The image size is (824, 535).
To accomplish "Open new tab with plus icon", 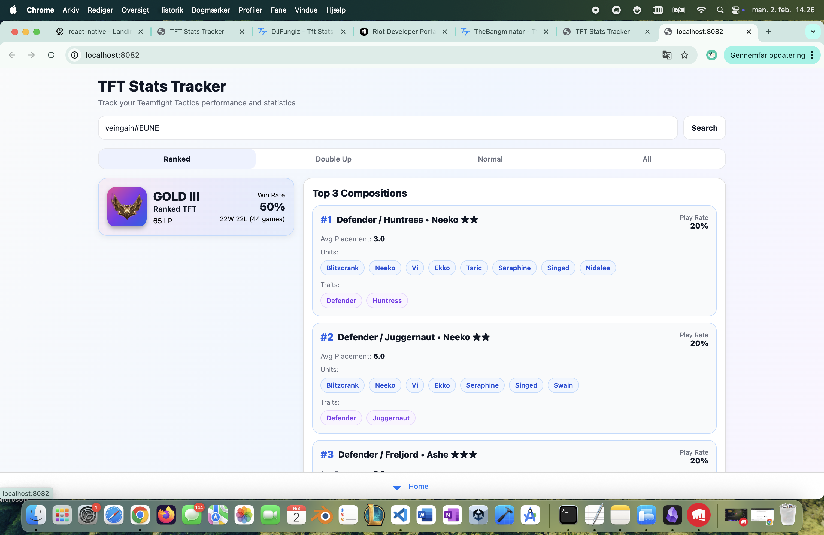I will [768, 32].
